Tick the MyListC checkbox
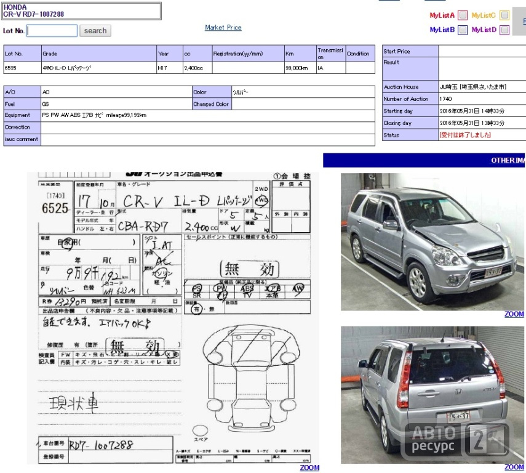The width and height of the screenshot is (526, 473). [x=504, y=15]
